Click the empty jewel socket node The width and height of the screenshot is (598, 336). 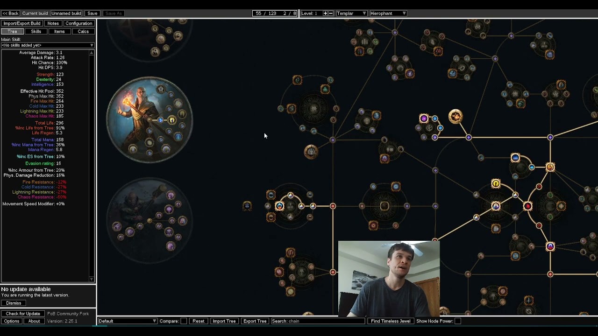(x=384, y=206)
